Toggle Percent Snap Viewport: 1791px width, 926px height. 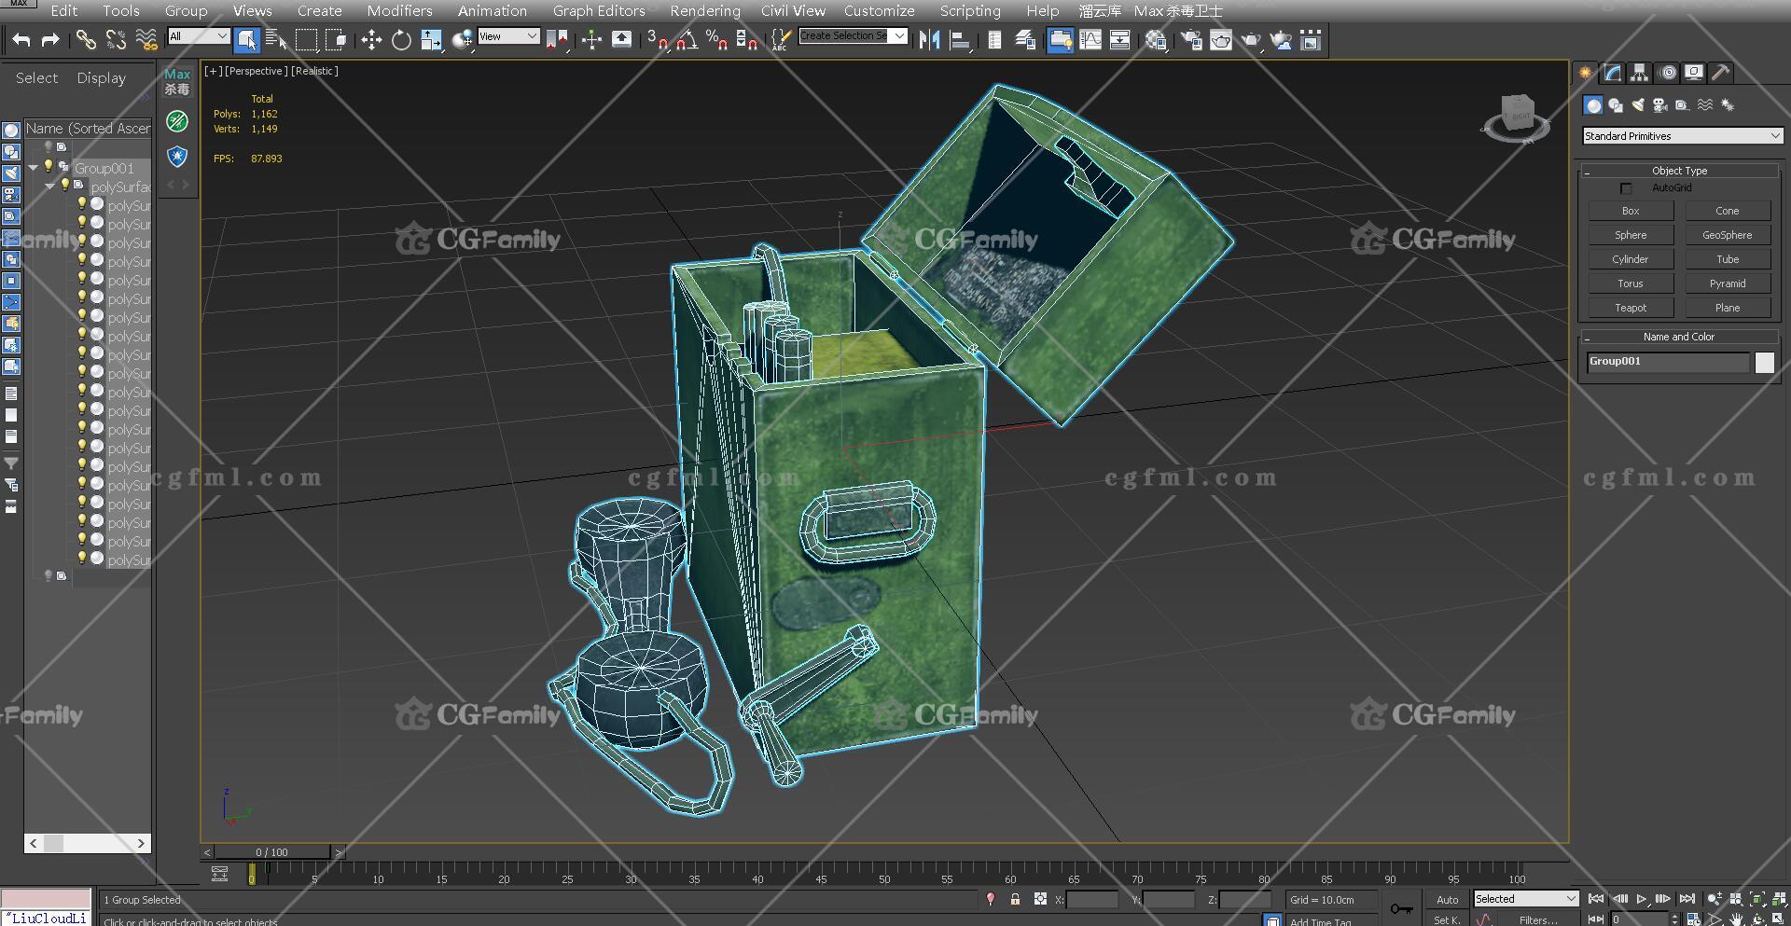point(716,39)
